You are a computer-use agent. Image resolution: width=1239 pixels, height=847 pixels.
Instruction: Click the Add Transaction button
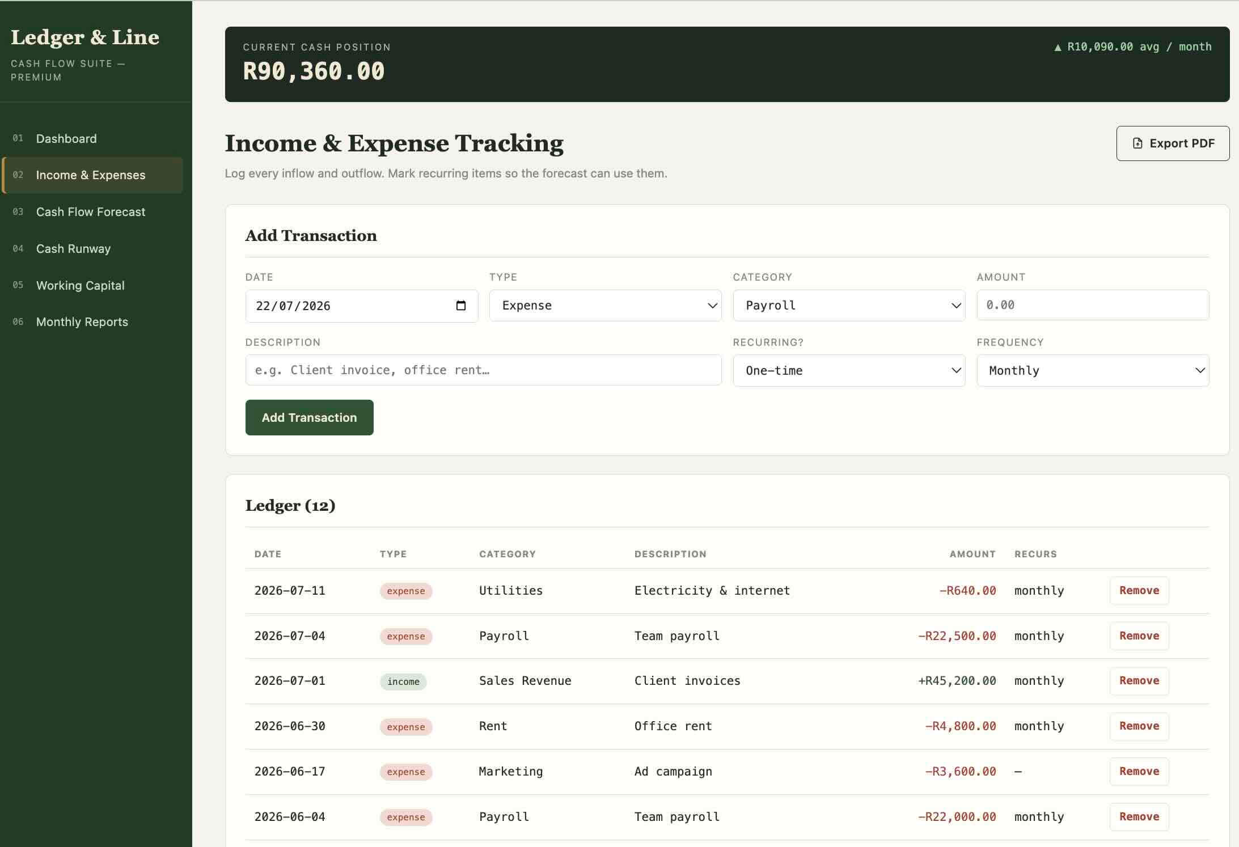point(309,418)
